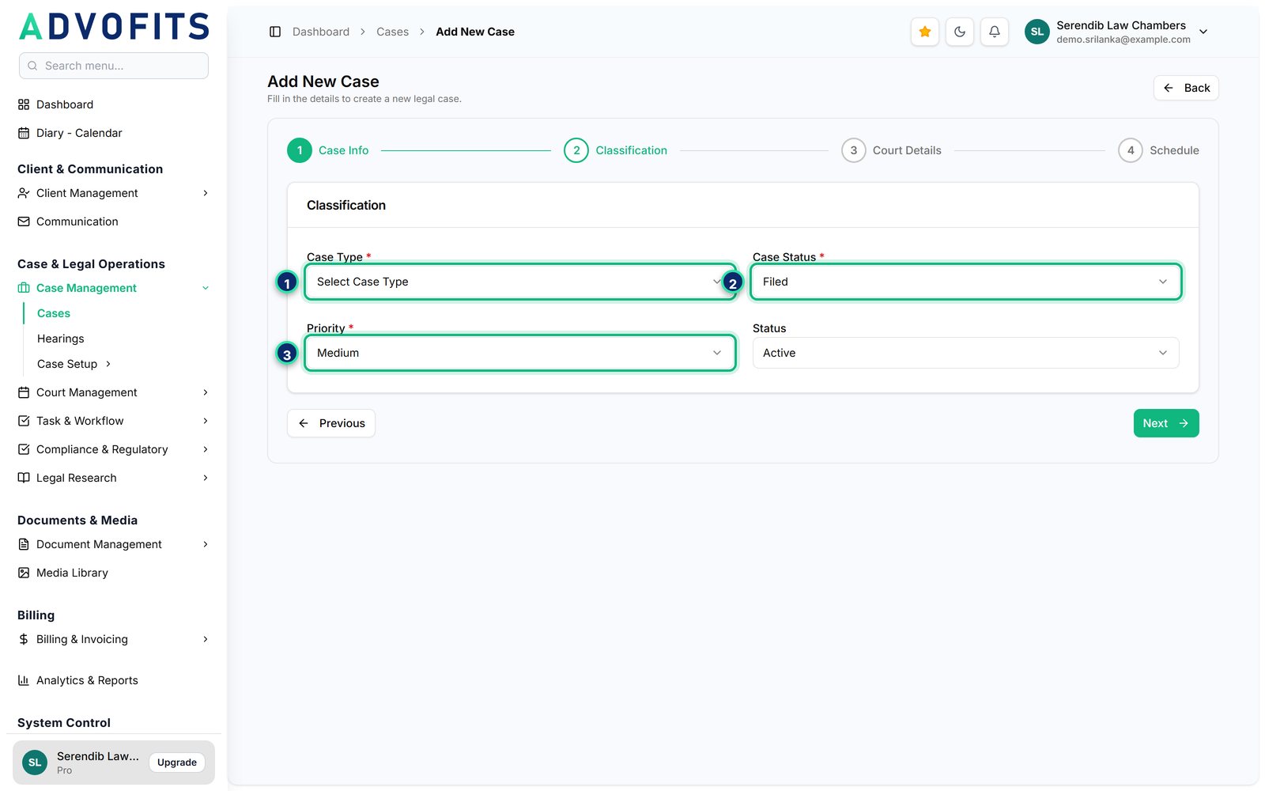
Task: Click the Previous button
Action: (x=331, y=423)
